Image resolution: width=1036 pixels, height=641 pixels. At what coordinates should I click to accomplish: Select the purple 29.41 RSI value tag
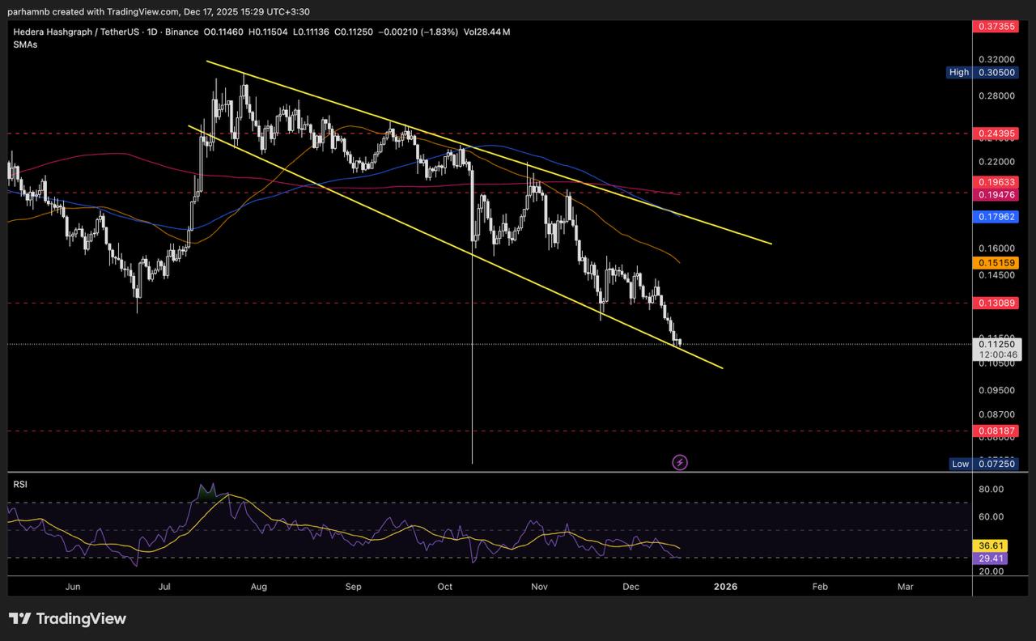point(991,558)
